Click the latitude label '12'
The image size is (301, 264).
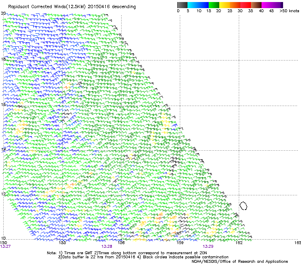pos(3,194)
